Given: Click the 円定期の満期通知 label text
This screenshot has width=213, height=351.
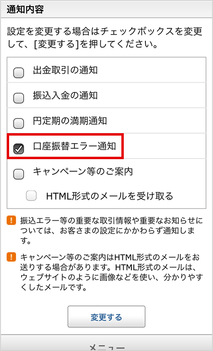Looking at the screenshot, I should point(70,121).
